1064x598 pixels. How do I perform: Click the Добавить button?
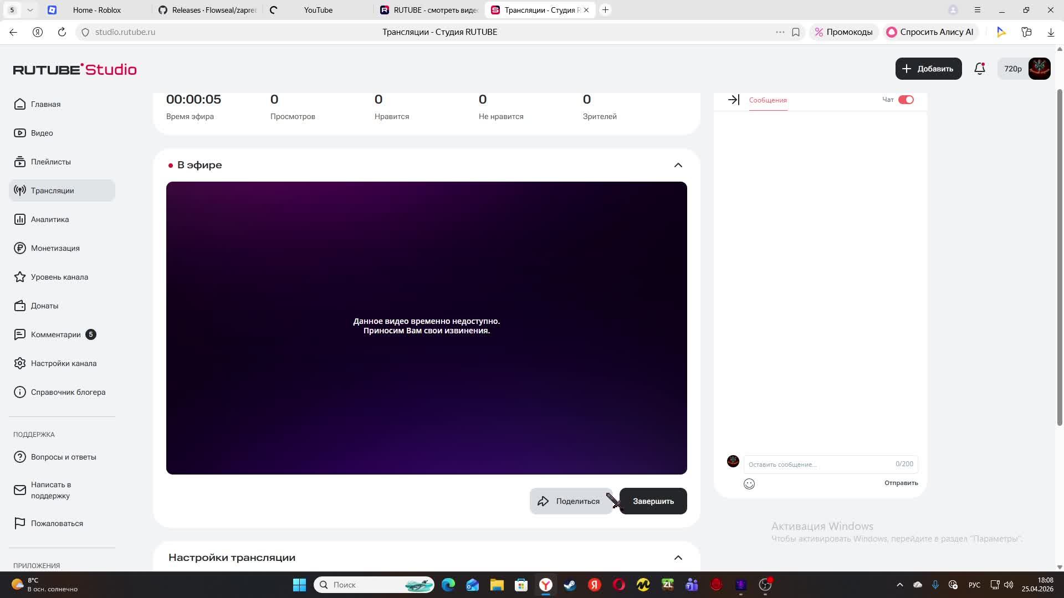pyautogui.click(x=928, y=69)
